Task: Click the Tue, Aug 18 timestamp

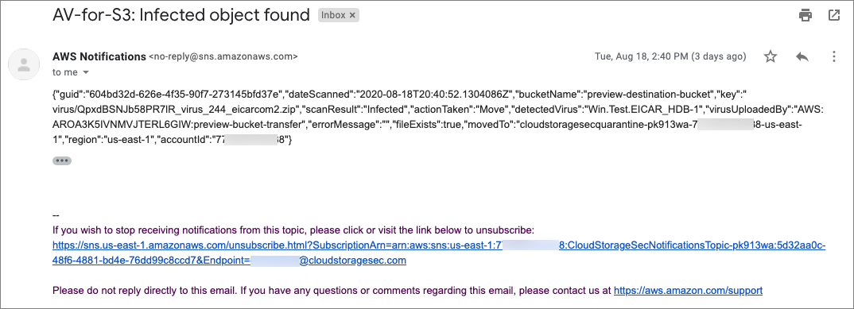Action: 670,56
